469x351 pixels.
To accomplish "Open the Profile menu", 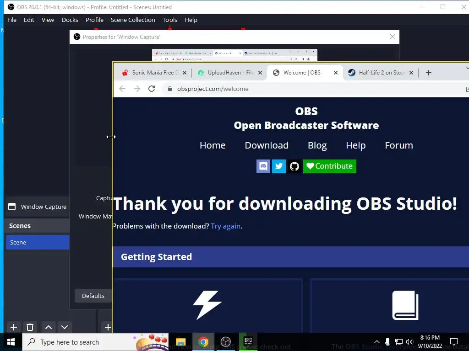I will 94,20.
